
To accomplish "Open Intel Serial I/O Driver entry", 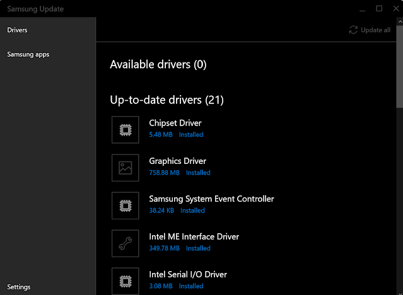I will [188, 274].
